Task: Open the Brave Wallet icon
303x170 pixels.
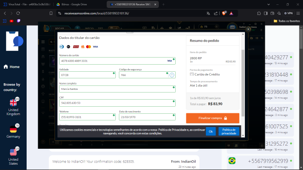Action: pos(272,13)
